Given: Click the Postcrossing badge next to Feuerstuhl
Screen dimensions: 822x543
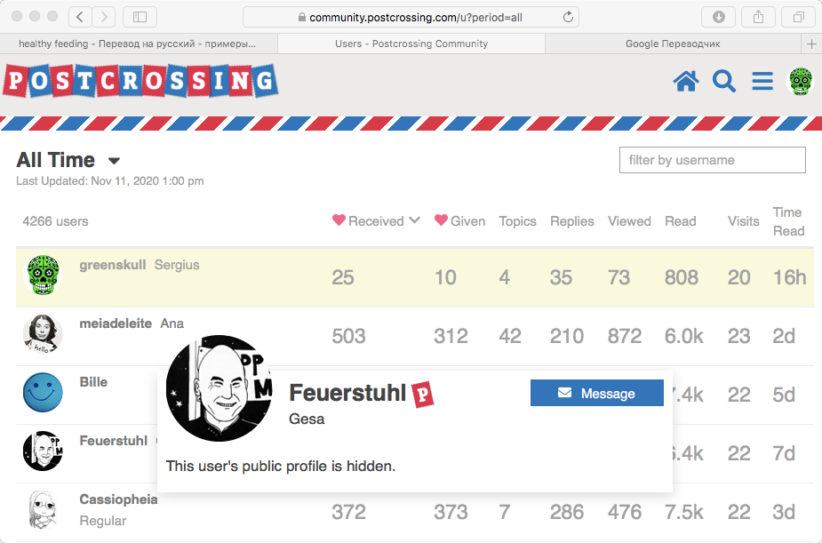Looking at the screenshot, I should point(422,395).
